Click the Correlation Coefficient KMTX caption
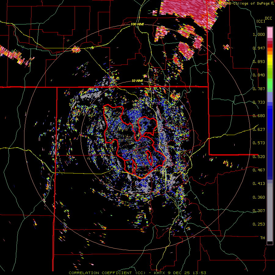 [x=137, y=273]
